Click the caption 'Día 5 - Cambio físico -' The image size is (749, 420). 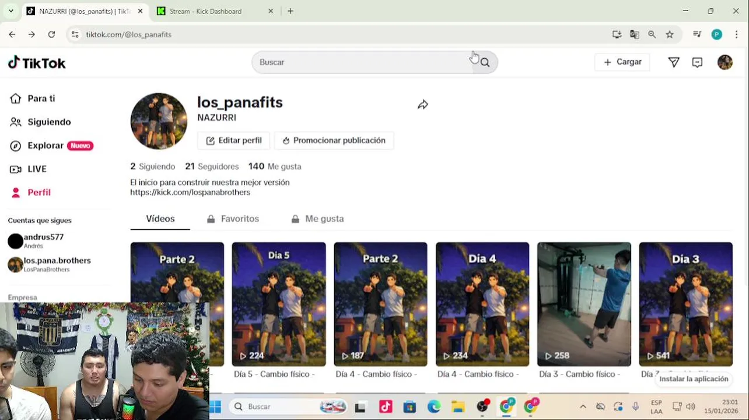(x=274, y=374)
